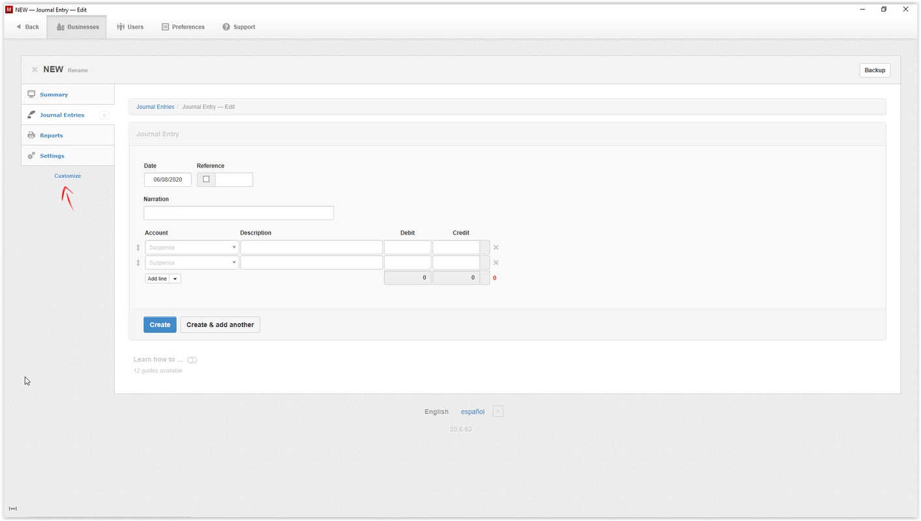Click the first row Debit field
The image size is (921, 521).
pos(407,247)
